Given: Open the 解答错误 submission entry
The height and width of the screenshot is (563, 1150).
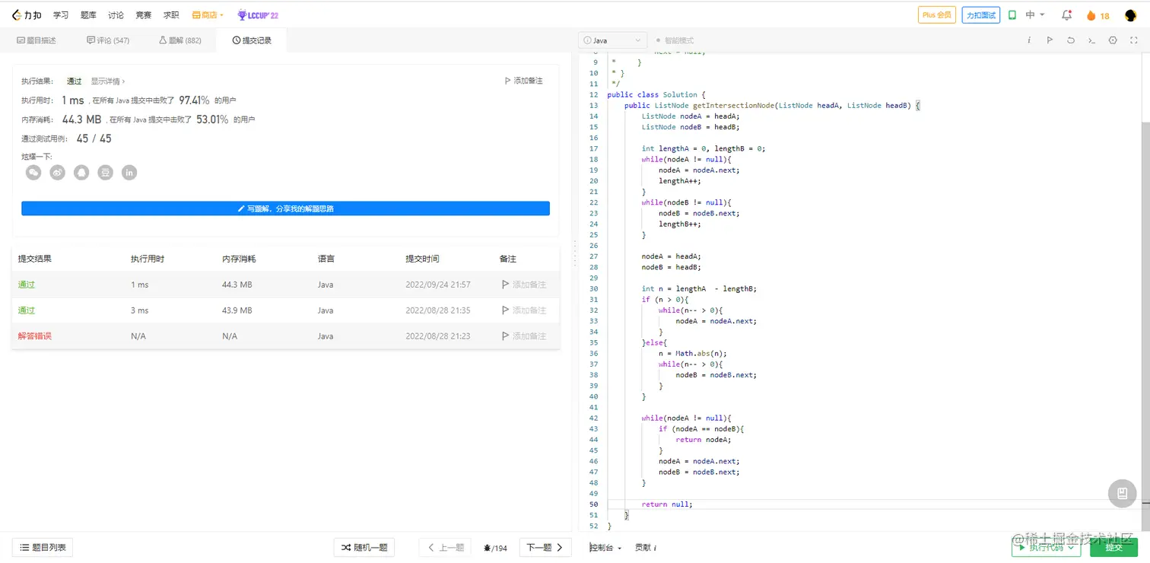Looking at the screenshot, I should [35, 336].
